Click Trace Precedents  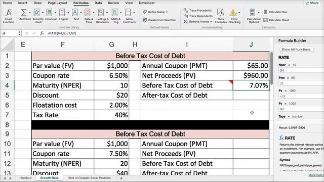(198, 10)
